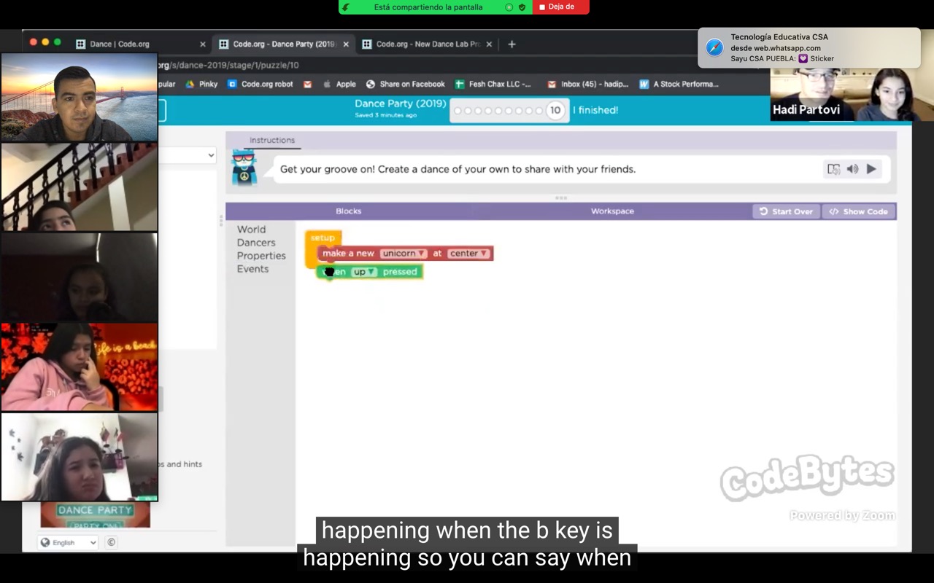934x583 pixels.
Task: Open a new browser tab with plus
Action: click(512, 44)
